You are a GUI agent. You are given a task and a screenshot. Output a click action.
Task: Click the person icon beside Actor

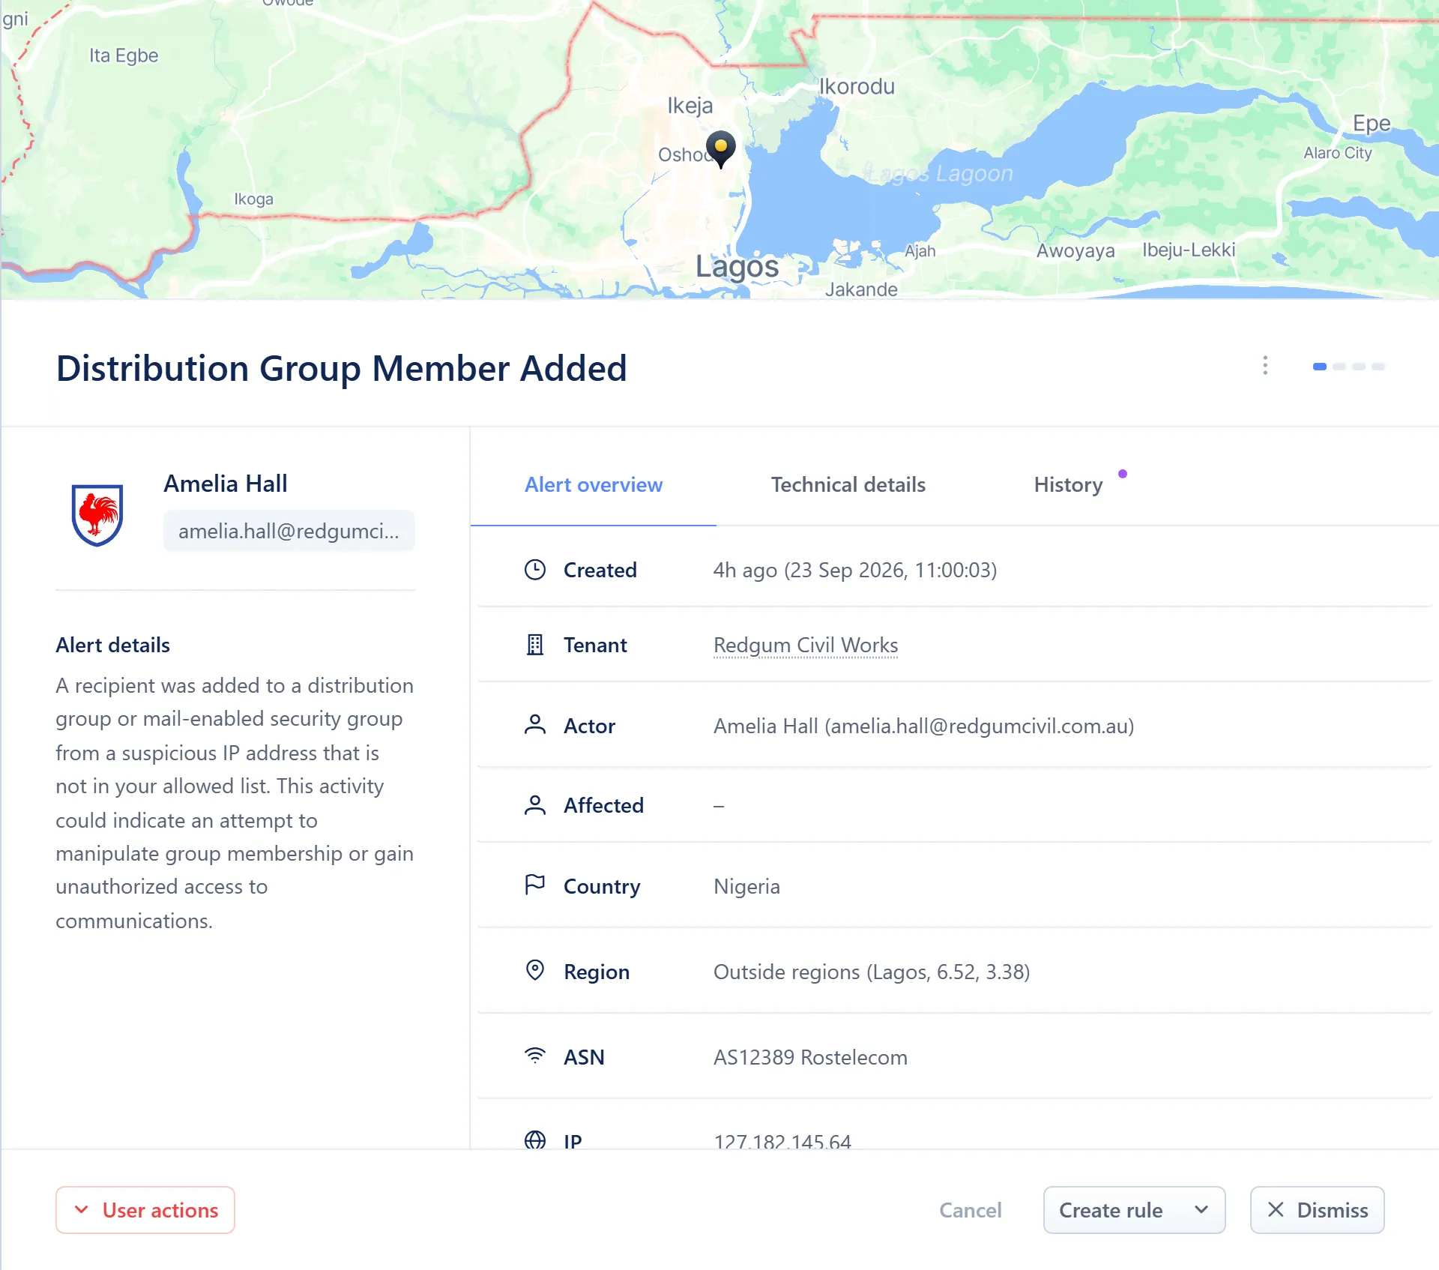[x=535, y=725]
